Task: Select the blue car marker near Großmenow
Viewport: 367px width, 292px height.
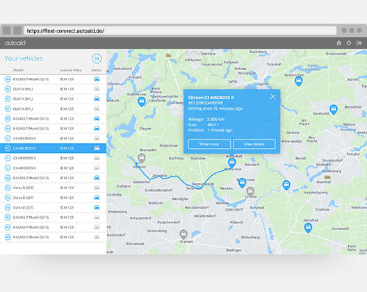Action: tap(141, 102)
